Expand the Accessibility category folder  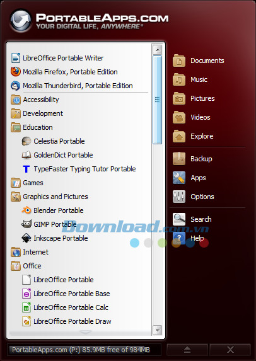pyautogui.click(x=35, y=100)
